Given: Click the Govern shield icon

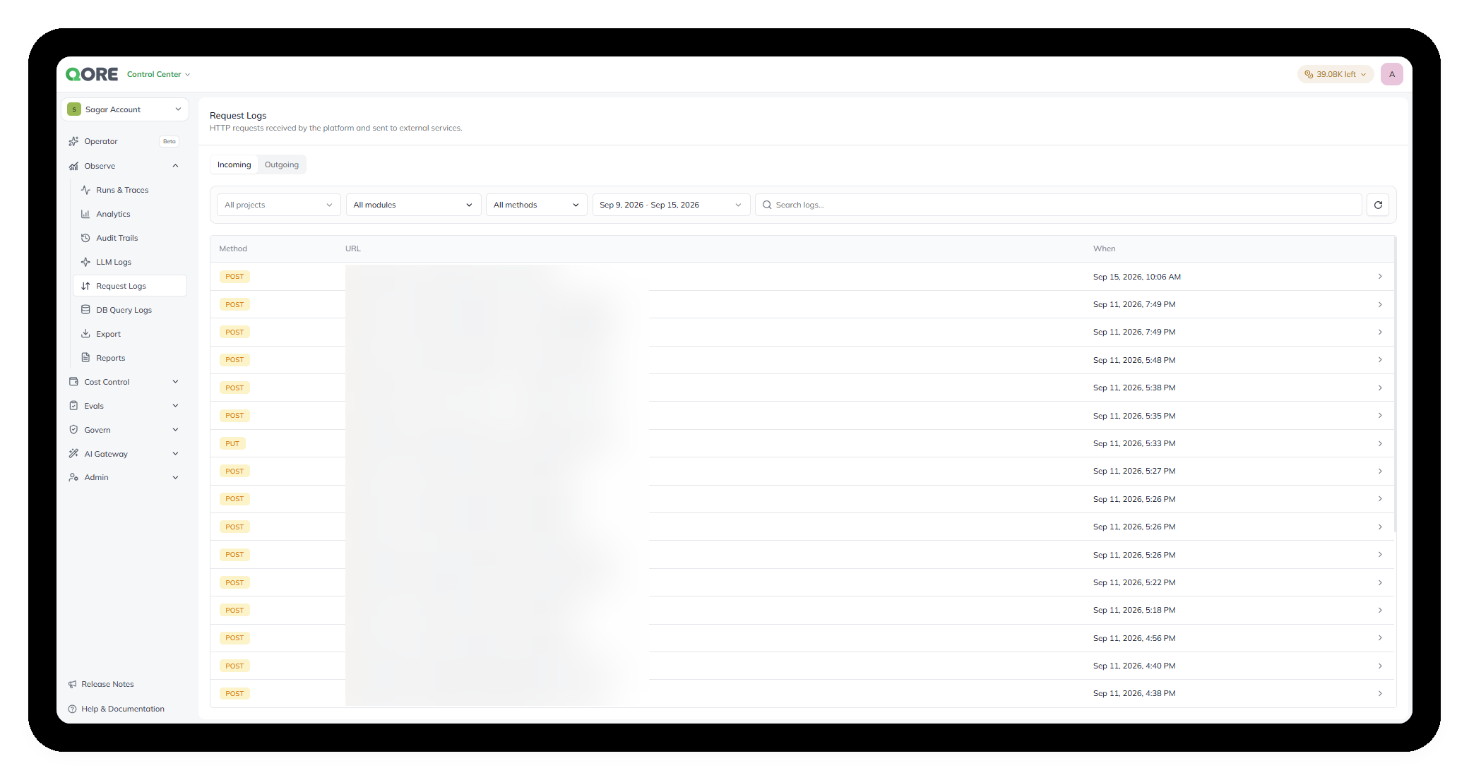Looking at the screenshot, I should point(73,430).
